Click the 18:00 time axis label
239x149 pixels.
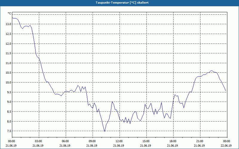(173, 141)
